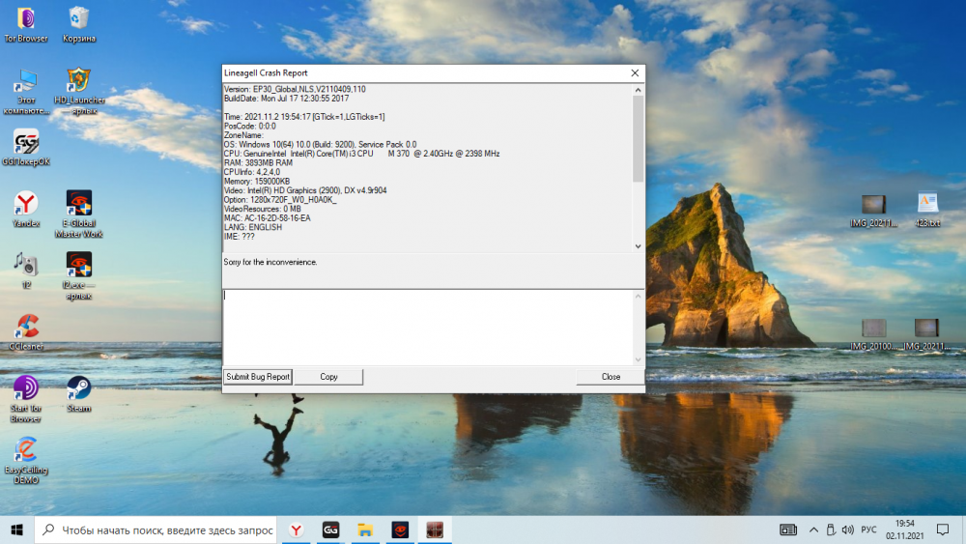Screen dimensions: 966x544
Task: Click the Close button in crash dialog
Action: click(611, 377)
